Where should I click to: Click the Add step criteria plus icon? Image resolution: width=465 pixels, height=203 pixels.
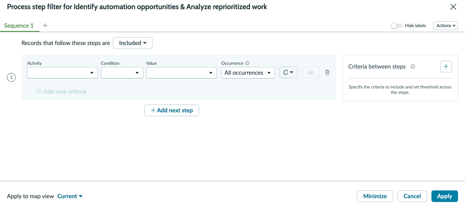pyautogui.click(x=39, y=91)
